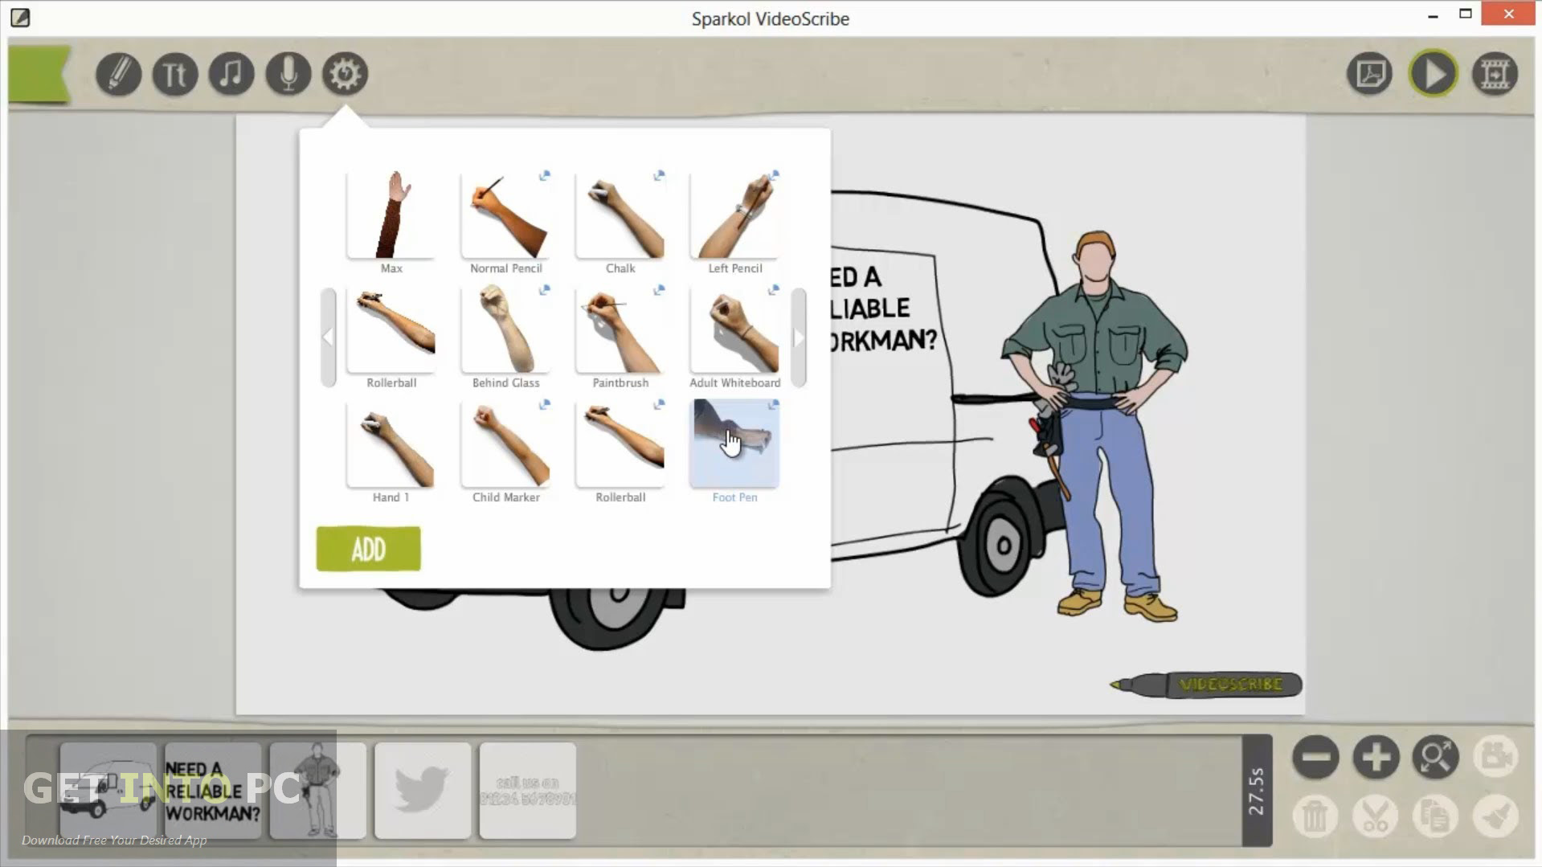Go to next page of hands
Screen dimensions: 1542x867
pos(798,337)
